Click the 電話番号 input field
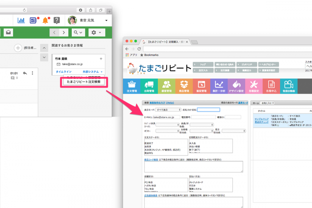Screen dimensions: 312x208 [x=203, y=117]
